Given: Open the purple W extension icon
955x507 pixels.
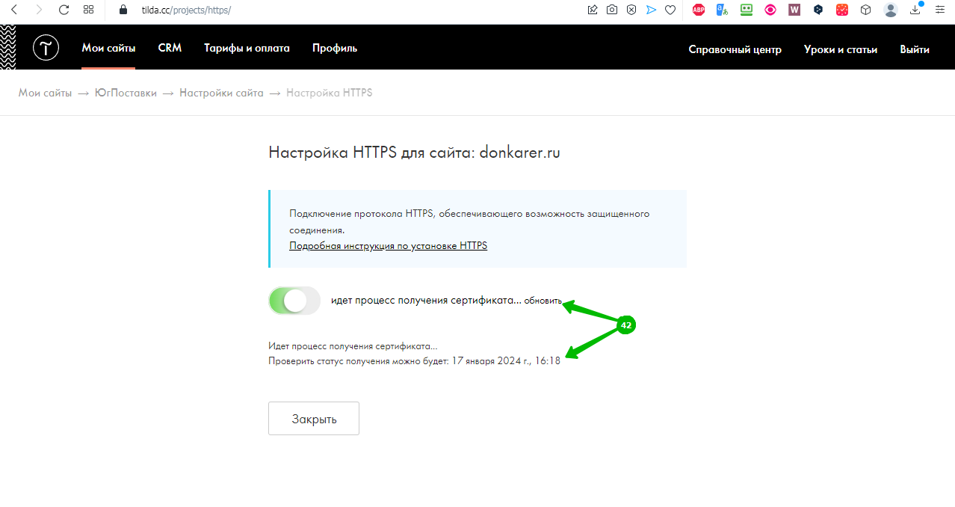Looking at the screenshot, I should point(794,10).
